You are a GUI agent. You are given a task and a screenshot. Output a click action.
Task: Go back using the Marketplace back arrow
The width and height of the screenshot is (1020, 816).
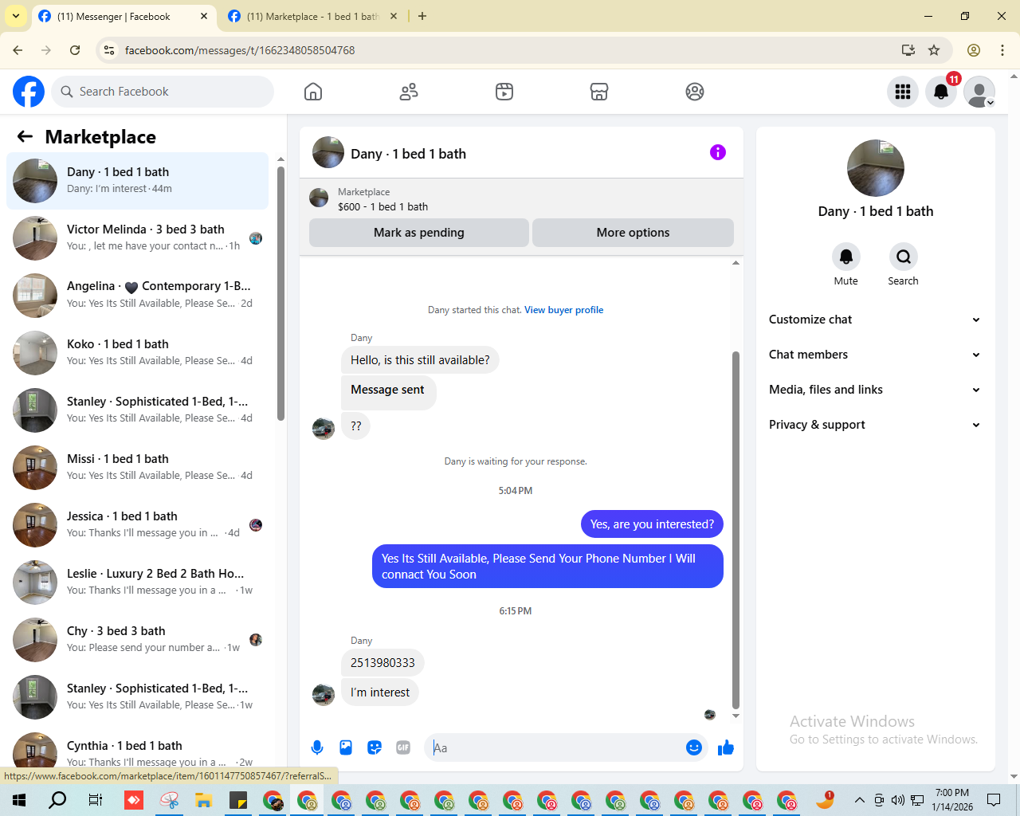[25, 136]
